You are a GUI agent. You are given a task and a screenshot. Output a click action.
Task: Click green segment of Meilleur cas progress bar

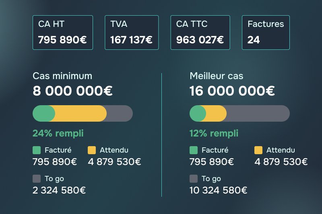tap(198, 114)
